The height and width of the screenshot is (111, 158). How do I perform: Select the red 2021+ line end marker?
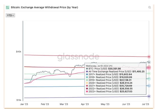(x=149, y=57)
